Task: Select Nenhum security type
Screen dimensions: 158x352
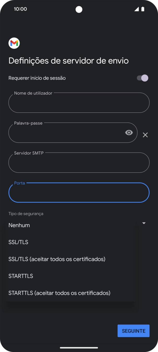Action: pos(19,225)
